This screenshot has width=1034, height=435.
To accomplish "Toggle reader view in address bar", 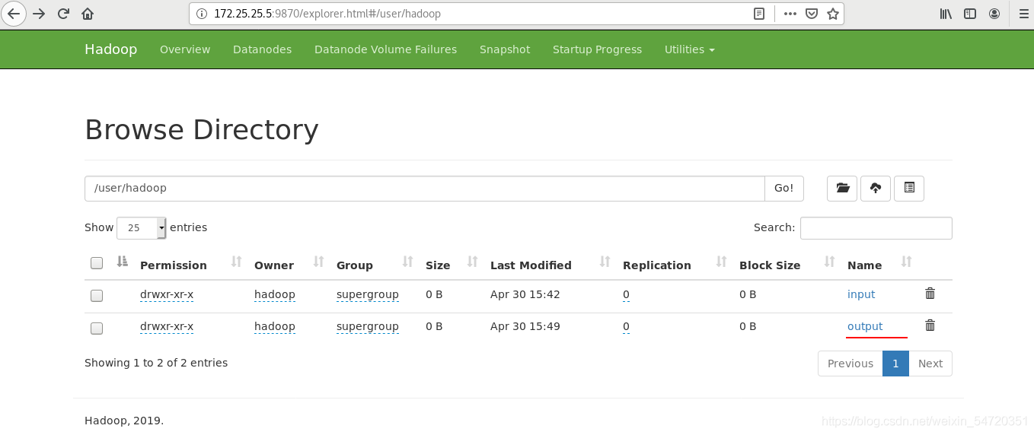I will coord(759,14).
